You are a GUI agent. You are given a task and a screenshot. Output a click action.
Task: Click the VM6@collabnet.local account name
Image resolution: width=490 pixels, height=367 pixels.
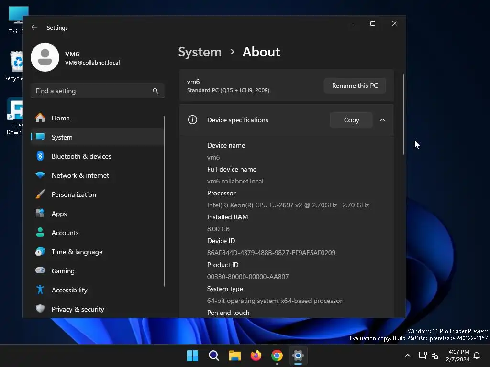[92, 63]
